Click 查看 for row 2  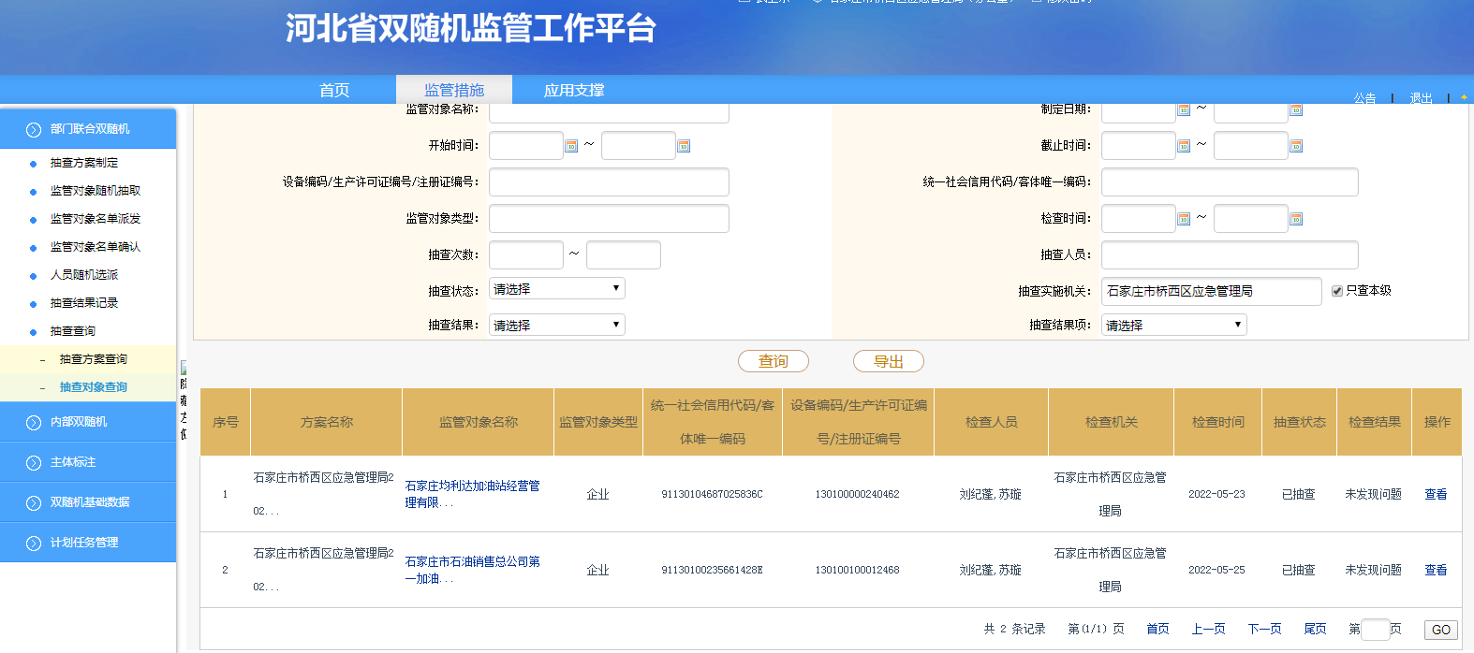pos(1436,570)
